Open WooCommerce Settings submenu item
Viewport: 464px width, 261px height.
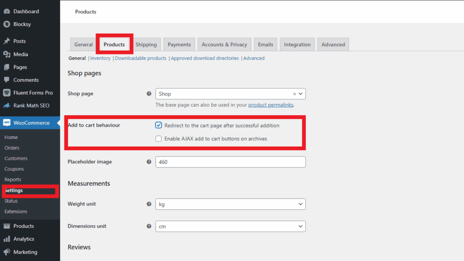pos(14,190)
